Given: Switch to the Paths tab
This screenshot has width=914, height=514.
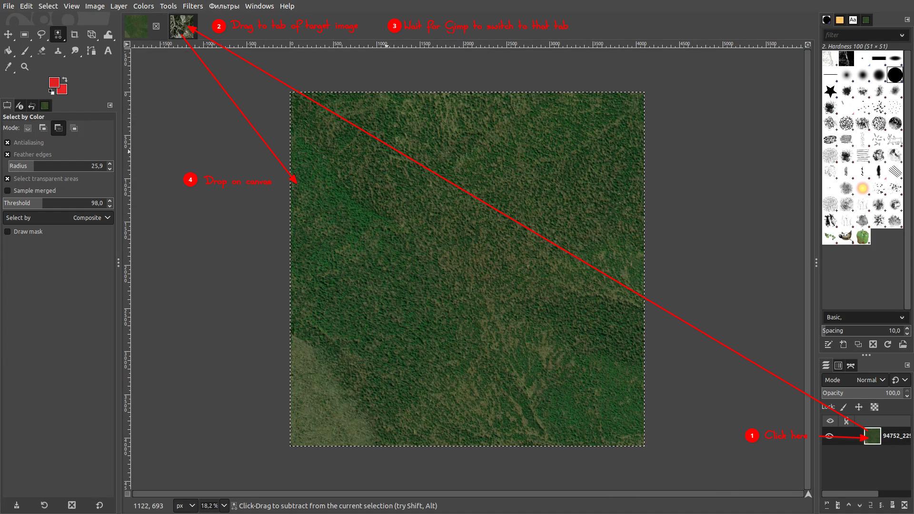Looking at the screenshot, I should point(851,366).
